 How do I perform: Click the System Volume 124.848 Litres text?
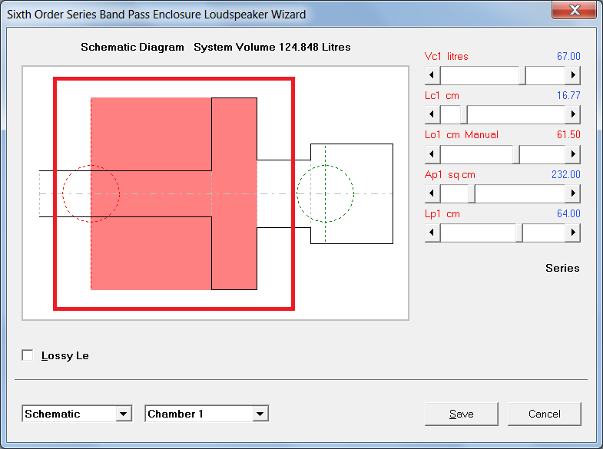272,48
